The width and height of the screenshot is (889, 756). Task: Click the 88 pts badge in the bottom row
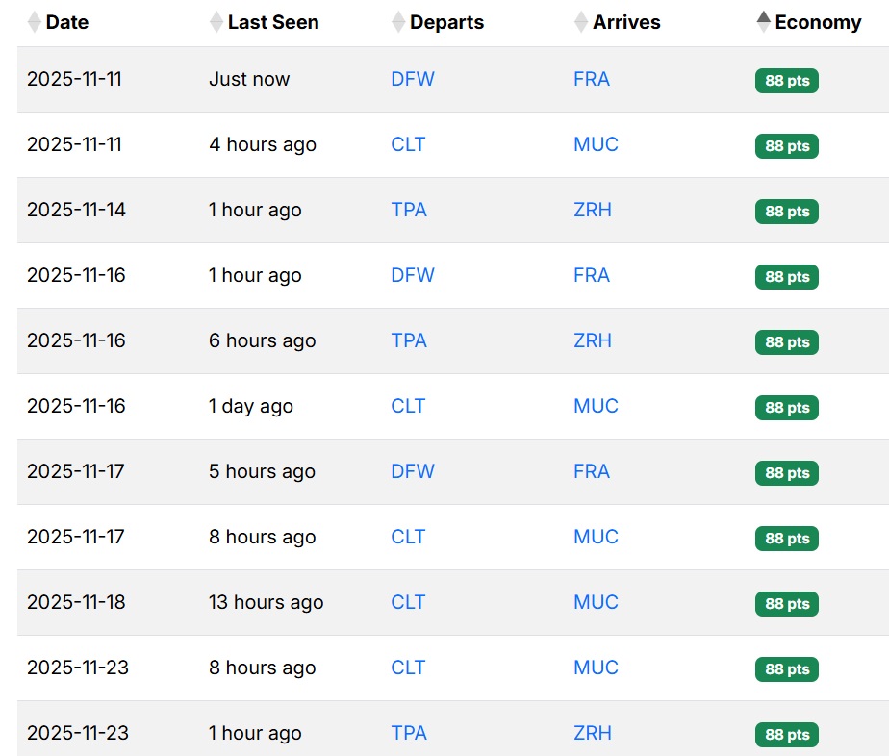tap(786, 735)
